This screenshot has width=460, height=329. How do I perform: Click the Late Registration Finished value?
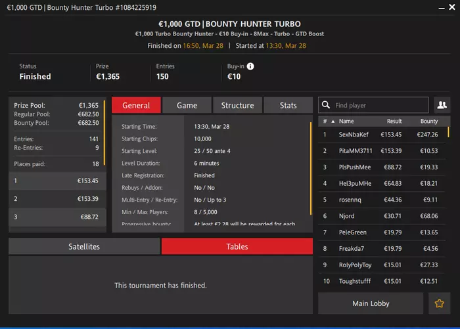coord(204,175)
